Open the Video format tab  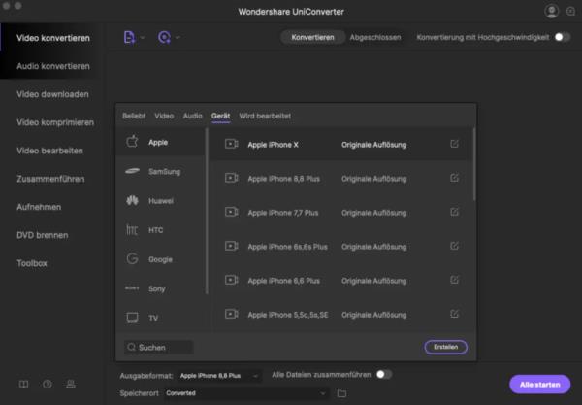pyautogui.click(x=164, y=116)
